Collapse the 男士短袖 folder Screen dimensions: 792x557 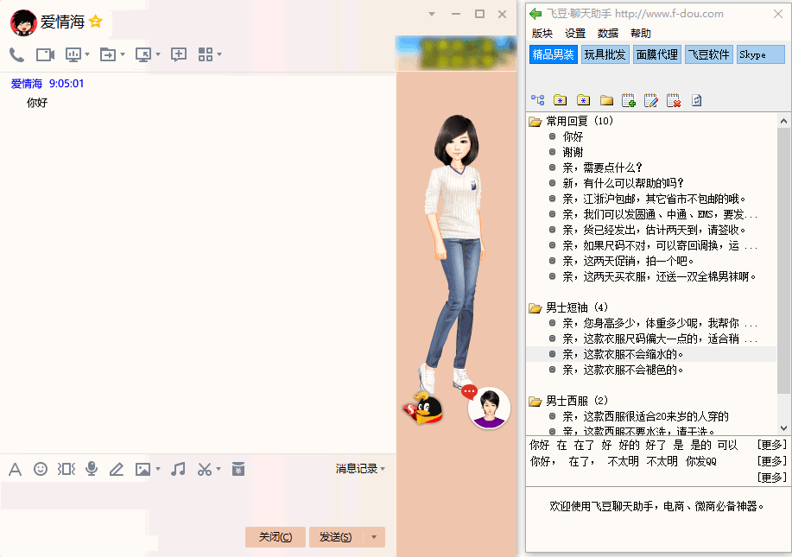point(535,307)
